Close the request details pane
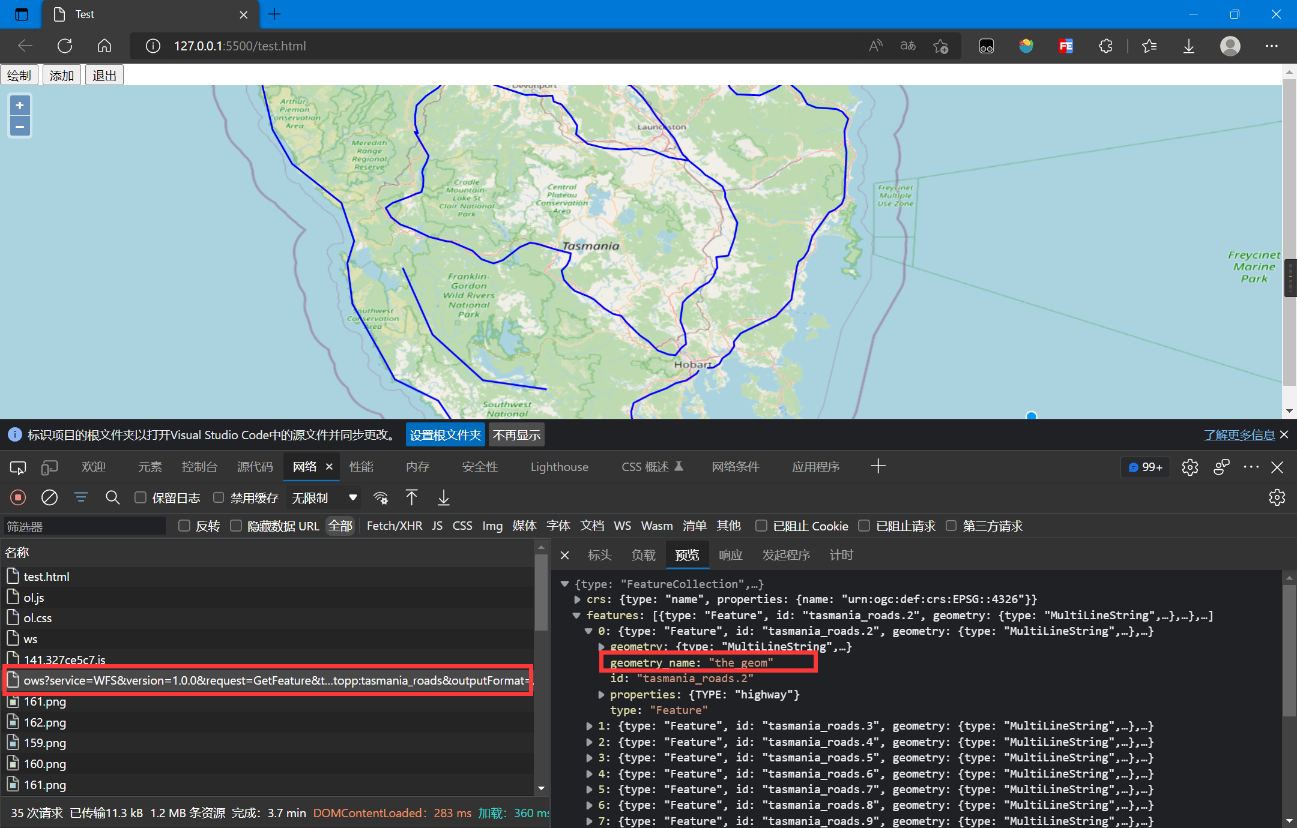The image size is (1297, 828). [564, 555]
